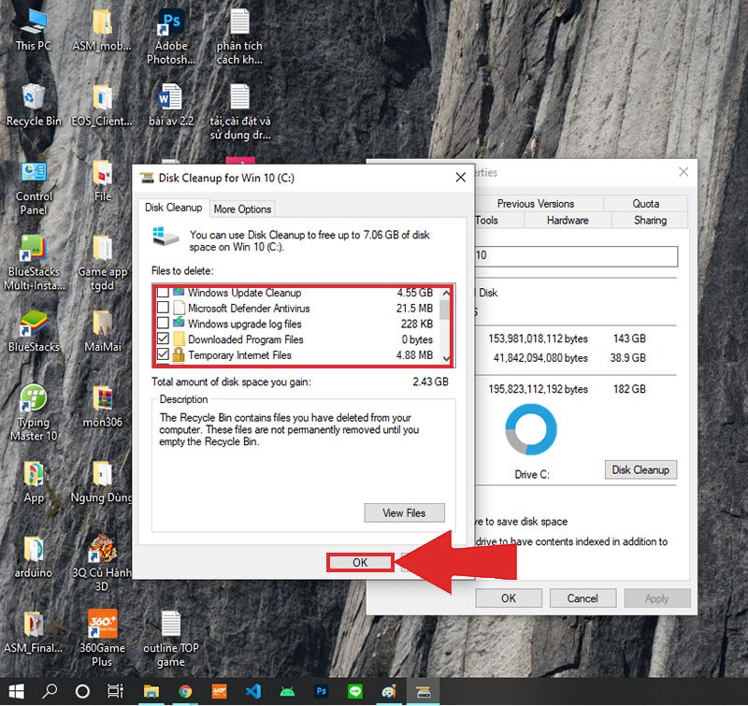The height and width of the screenshot is (706, 748).
Task: Click OK in the Properties window
Action: pyautogui.click(x=509, y=598)
